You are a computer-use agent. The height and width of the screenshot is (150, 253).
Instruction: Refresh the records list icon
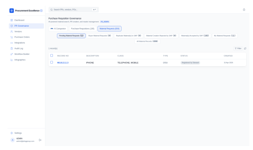pyautogui.click(x=245, y=49)
